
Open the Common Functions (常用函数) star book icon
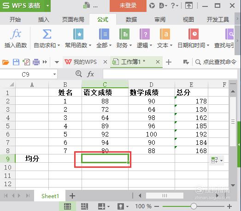tap(78, 34)
